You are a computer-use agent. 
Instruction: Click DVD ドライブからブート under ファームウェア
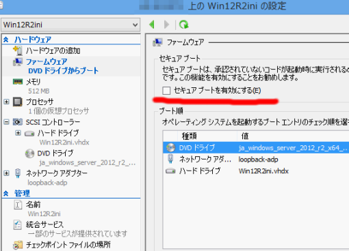(x=64, y=71)
